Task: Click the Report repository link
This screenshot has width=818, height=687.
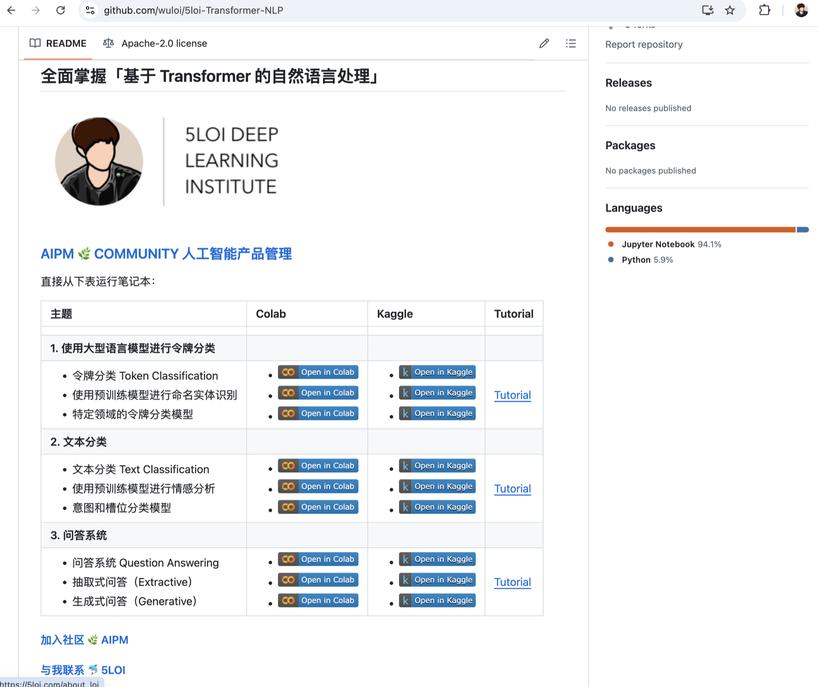Action: pos(643,44)
